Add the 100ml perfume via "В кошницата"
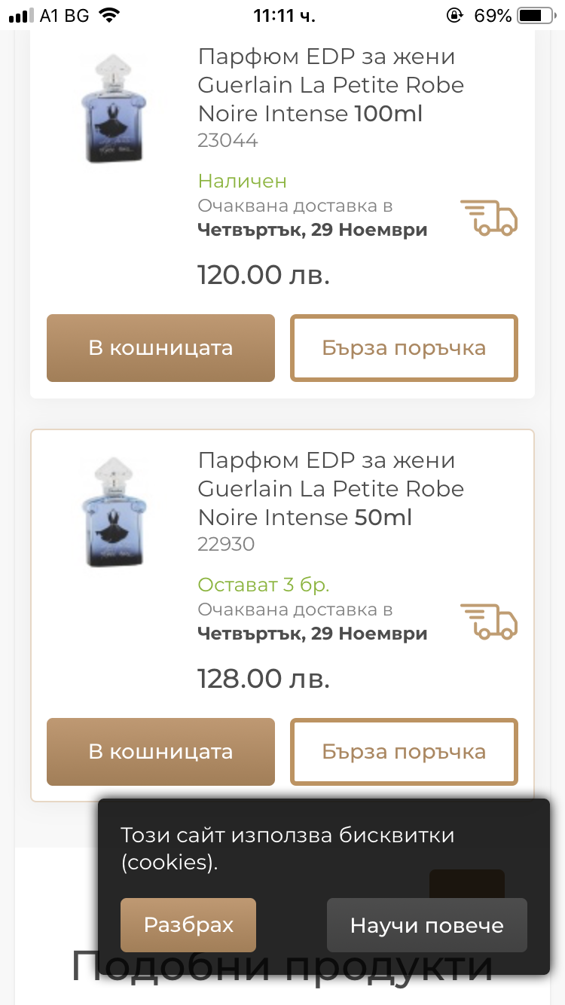 point(160,348)
